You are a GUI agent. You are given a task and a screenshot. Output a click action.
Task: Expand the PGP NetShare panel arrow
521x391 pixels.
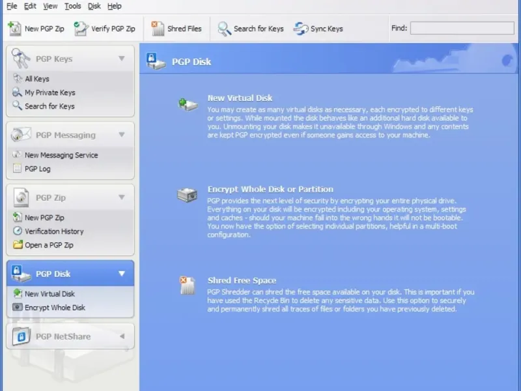click(122, 336)
